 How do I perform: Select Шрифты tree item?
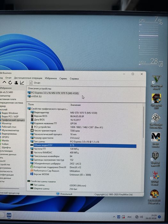(x=5, y=147)
